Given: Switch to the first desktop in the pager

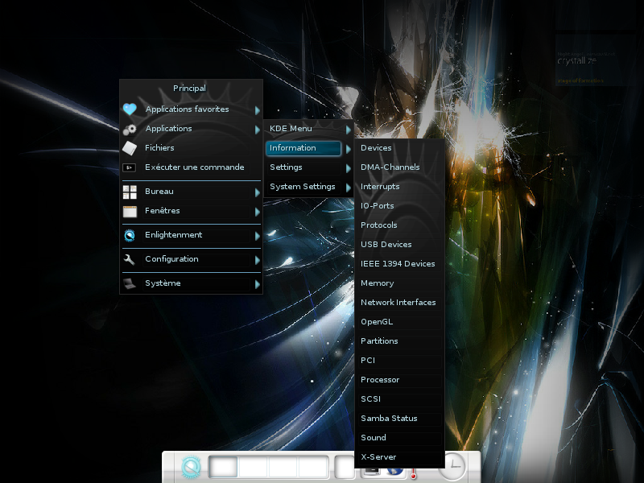Looking at the screenshot, I should [224, 467].
